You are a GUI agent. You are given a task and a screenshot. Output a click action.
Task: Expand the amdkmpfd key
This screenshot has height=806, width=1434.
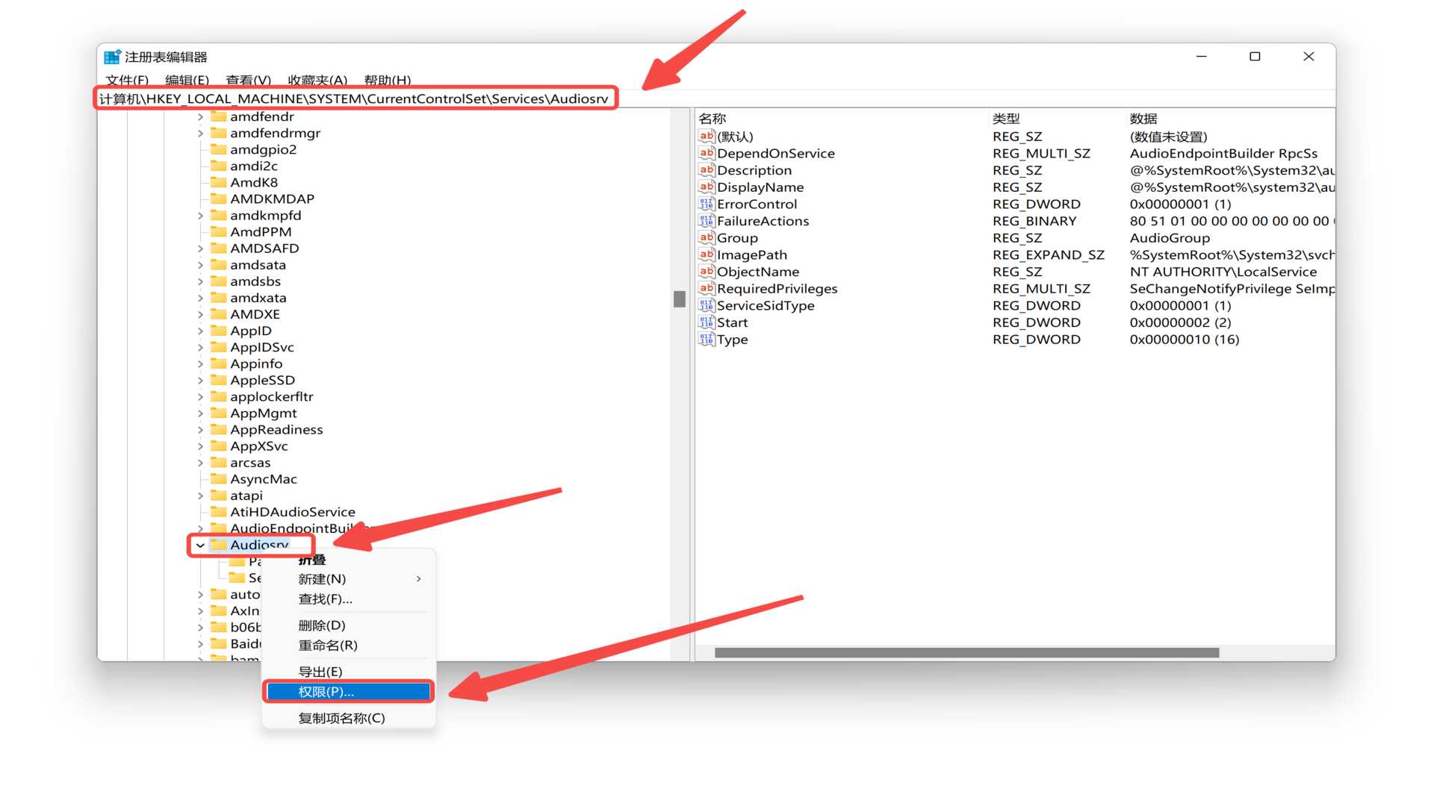point(200,216)
